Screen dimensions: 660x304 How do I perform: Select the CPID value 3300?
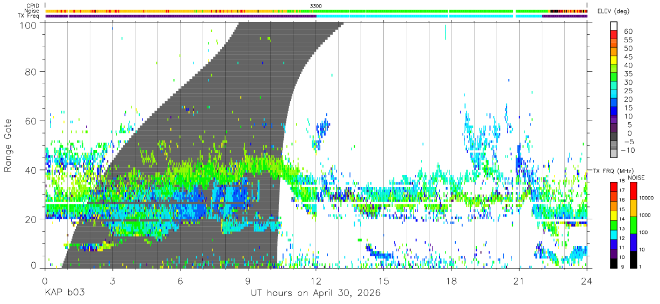(316, 6)
